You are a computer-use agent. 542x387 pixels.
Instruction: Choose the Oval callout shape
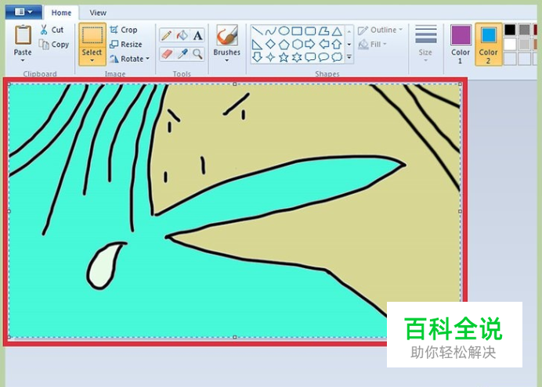(323, 57)
